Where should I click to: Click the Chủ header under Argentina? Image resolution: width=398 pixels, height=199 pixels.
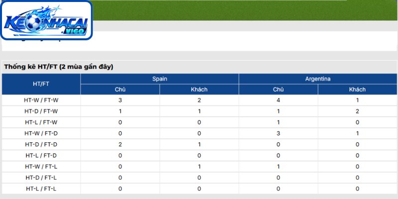[x=279, y=90]
